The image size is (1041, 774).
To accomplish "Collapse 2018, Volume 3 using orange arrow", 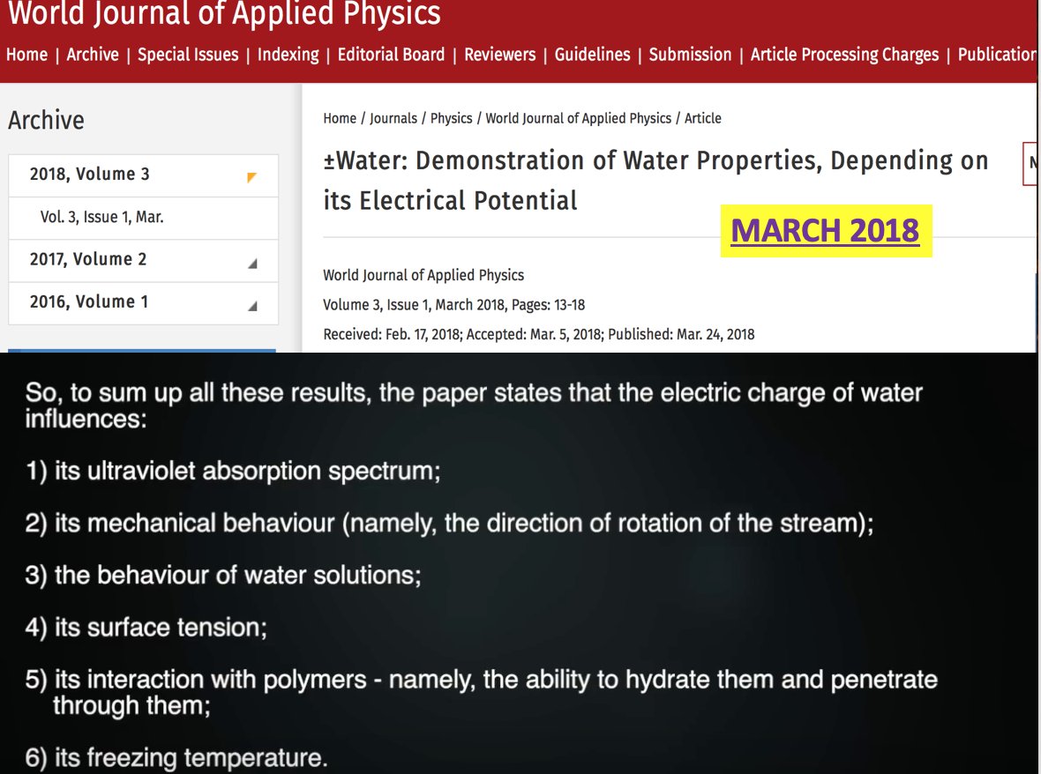I will pyautogui.click(x=252, y=177).
